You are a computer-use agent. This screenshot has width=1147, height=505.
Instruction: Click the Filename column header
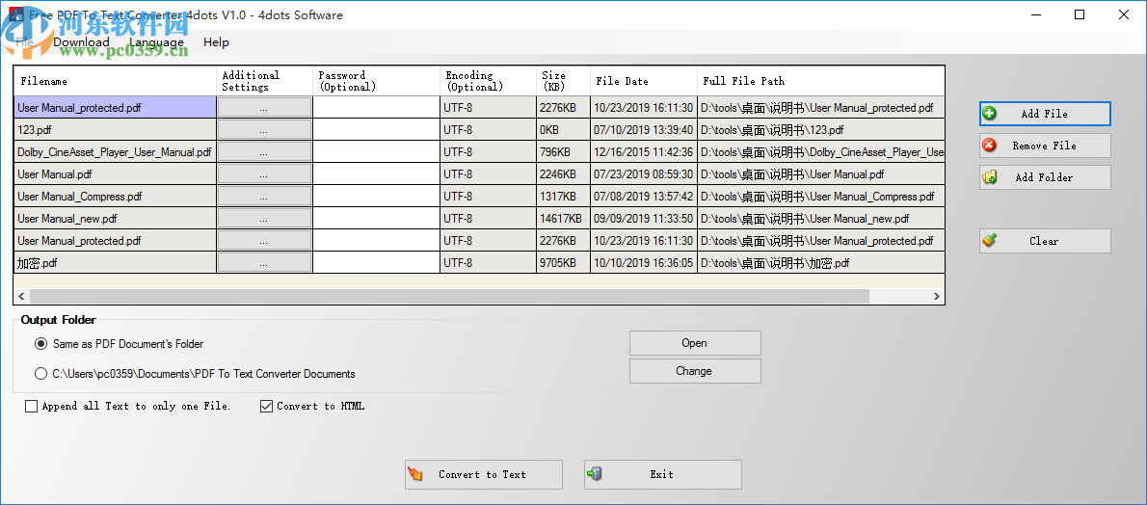[x=115, y=81]
